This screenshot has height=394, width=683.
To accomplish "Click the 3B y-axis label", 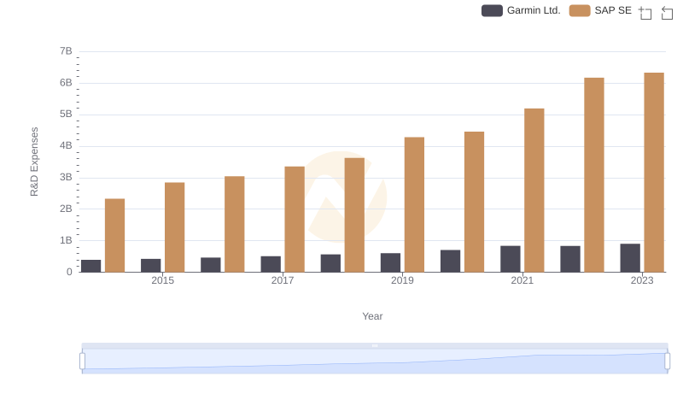I will point(66,178).
